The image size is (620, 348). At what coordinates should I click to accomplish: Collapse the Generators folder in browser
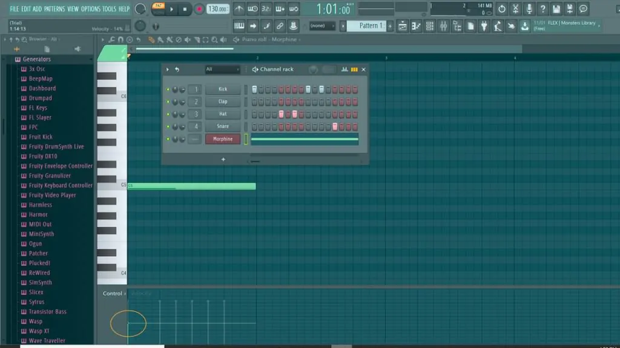click(x=36, y=59)
